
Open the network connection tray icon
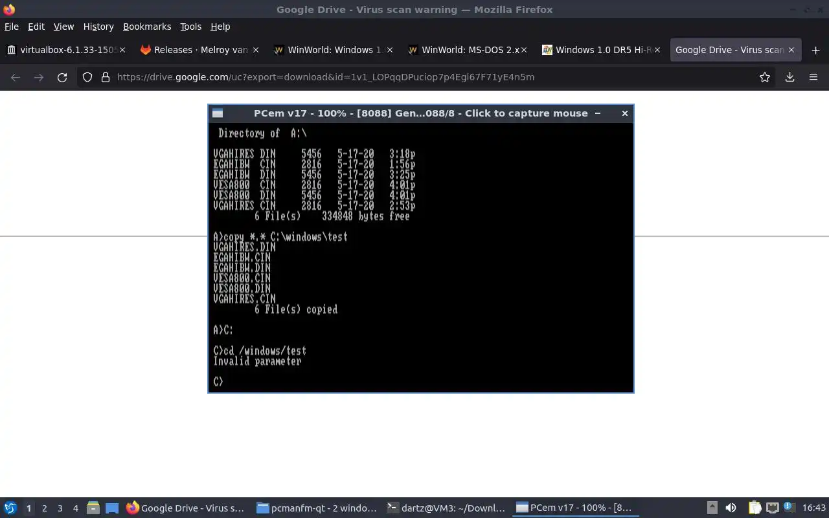click(772, 508)
